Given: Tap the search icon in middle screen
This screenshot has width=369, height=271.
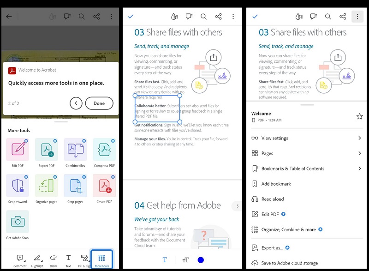Looking at the screenshot, I should click(x=203, y=17).
